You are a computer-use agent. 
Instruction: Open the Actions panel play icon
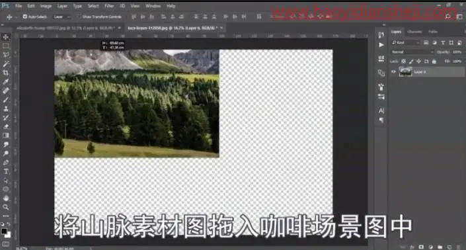pos(381,45)
